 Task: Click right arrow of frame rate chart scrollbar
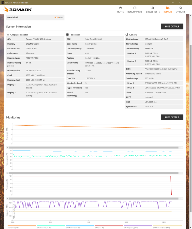click(182, 147)
